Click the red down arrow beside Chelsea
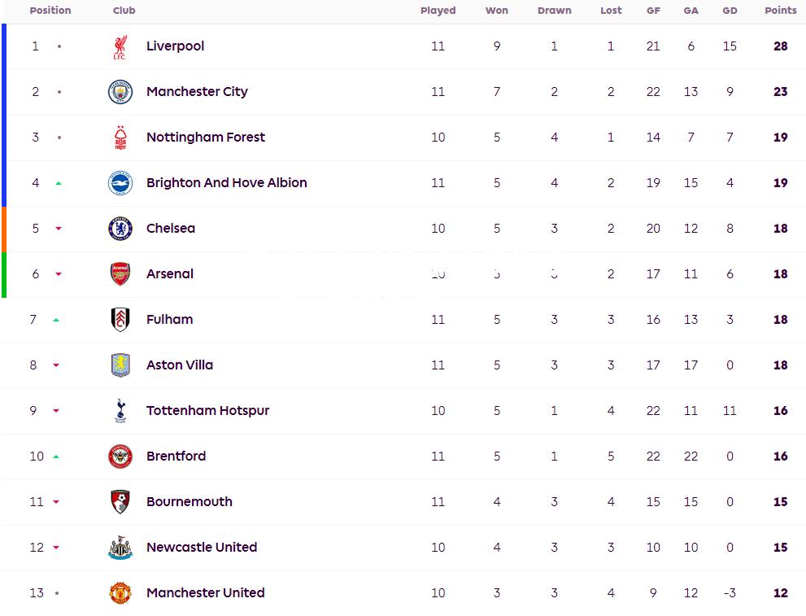 (59, 229)
